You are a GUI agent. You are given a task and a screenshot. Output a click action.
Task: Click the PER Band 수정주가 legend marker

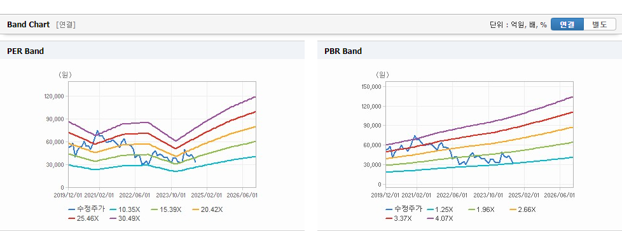(x=72, y=209)
